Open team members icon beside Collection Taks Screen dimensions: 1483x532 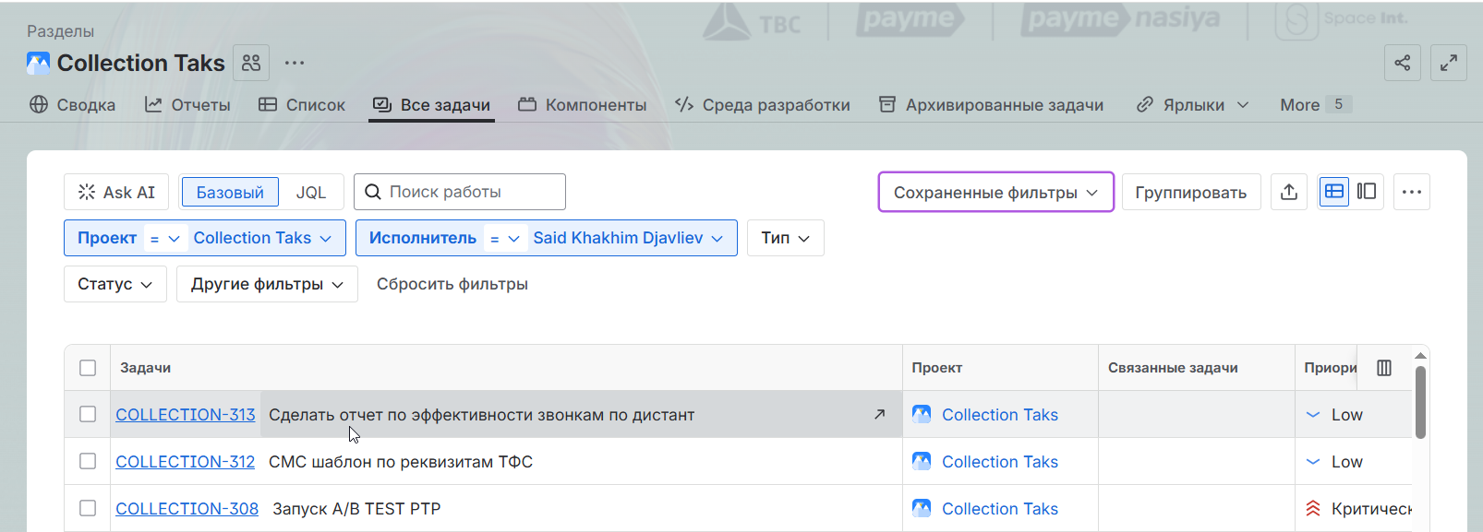pyautogui.click(x=251, y=63)
